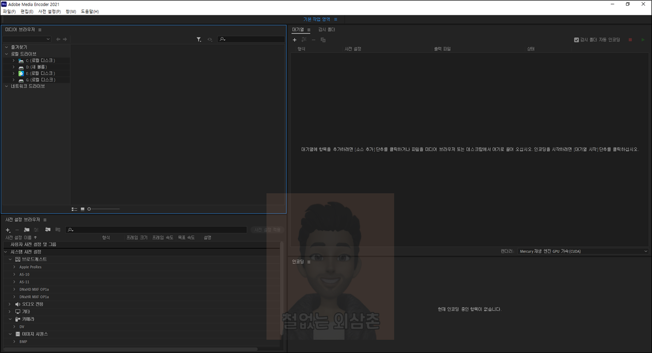Expand the AS-10 preset group
Image resolution: width=652 pixels, height=353 pixels.
[x=14, y=275]
